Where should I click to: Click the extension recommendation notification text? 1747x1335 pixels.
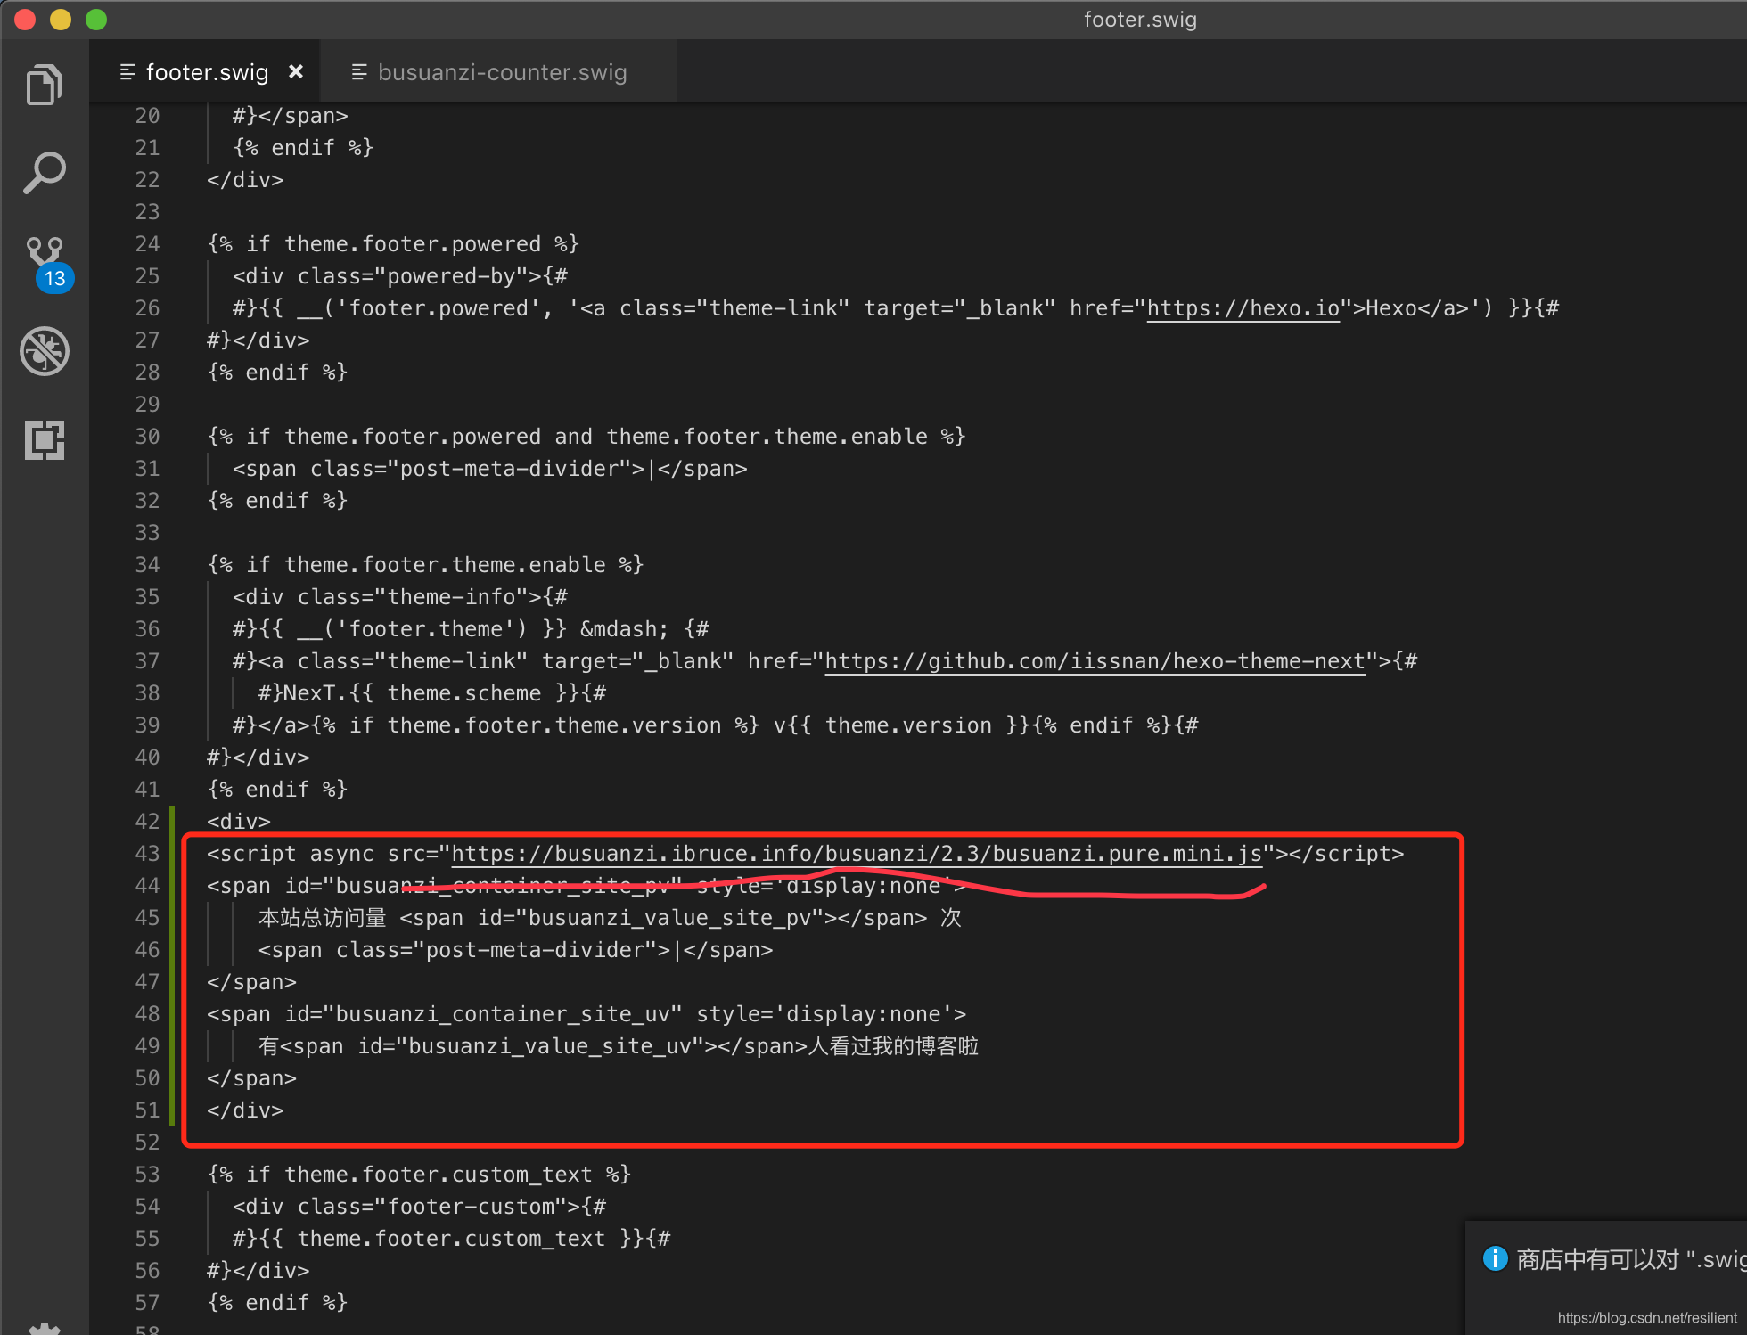[x=1631, y=1259]
